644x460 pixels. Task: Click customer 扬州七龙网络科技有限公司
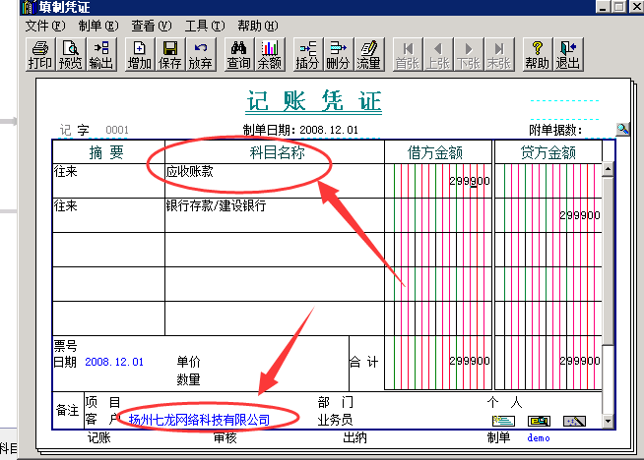pyautogui.click(x=199, y=420)
